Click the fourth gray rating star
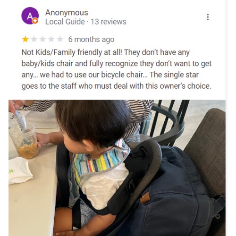236x236 pixels. click(51, 39)
